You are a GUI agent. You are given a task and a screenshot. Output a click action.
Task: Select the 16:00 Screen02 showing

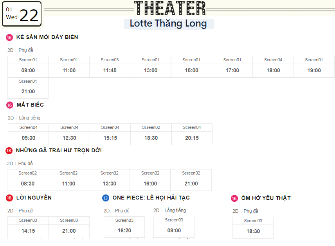click(x=150, y=180)
